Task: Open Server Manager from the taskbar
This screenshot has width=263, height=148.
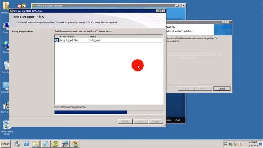Action: pyautogui.click(x=17, y=144)
